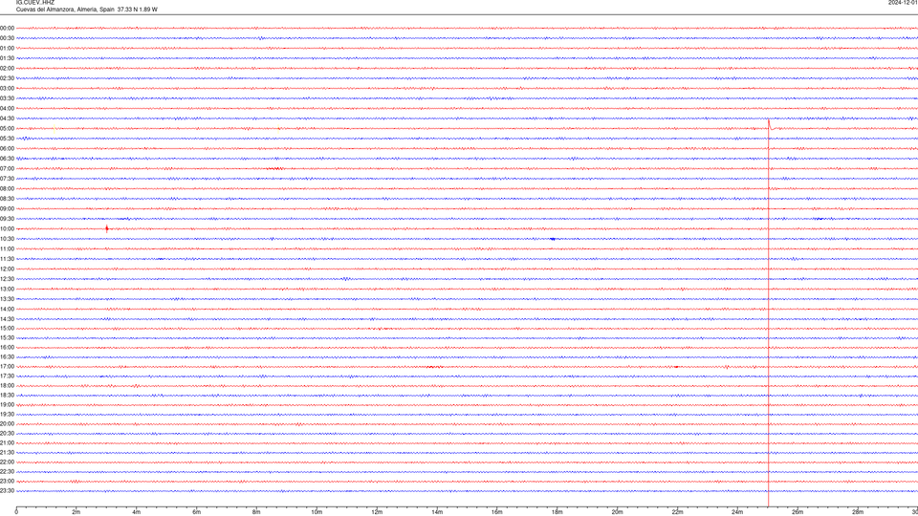Select the 09:30 trace label
Image resolution: width=918 pixels, height=516 pixels.
point(7,219)
